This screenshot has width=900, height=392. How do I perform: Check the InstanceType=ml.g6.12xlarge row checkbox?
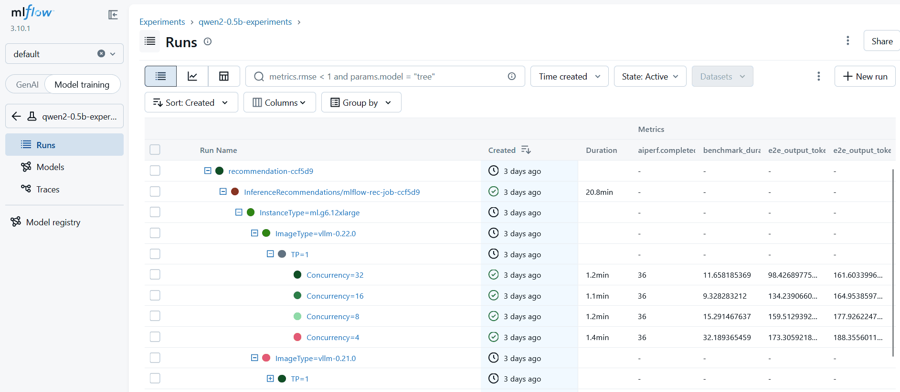pos(155,212)
